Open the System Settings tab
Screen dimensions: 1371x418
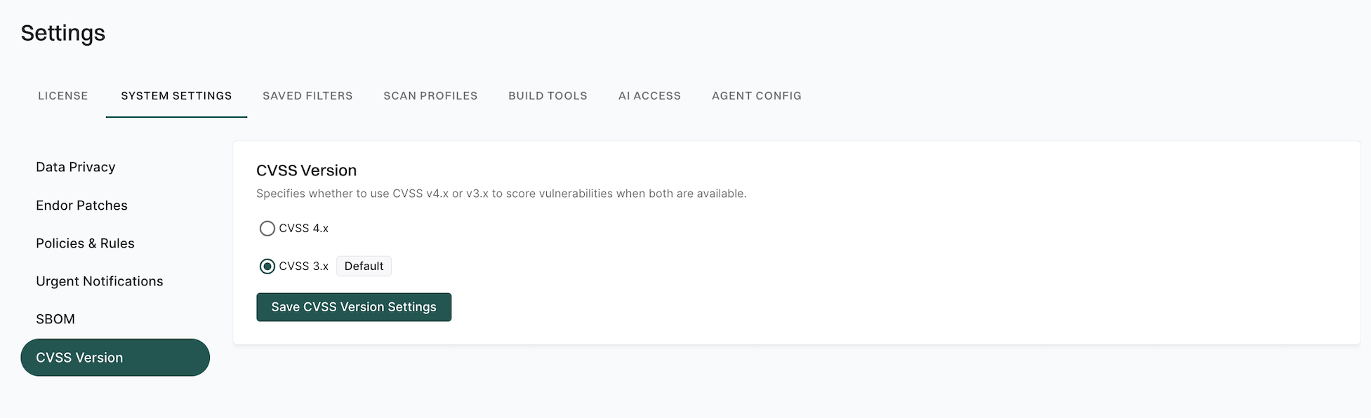click(x=176, y=96)
